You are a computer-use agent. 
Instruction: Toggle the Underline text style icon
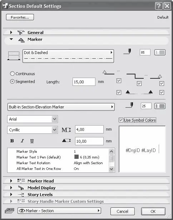click(x=32, y=141)
